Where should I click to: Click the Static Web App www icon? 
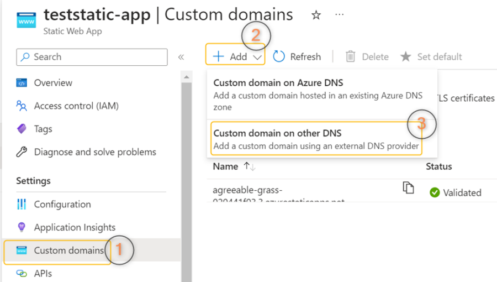coord(27,20)
